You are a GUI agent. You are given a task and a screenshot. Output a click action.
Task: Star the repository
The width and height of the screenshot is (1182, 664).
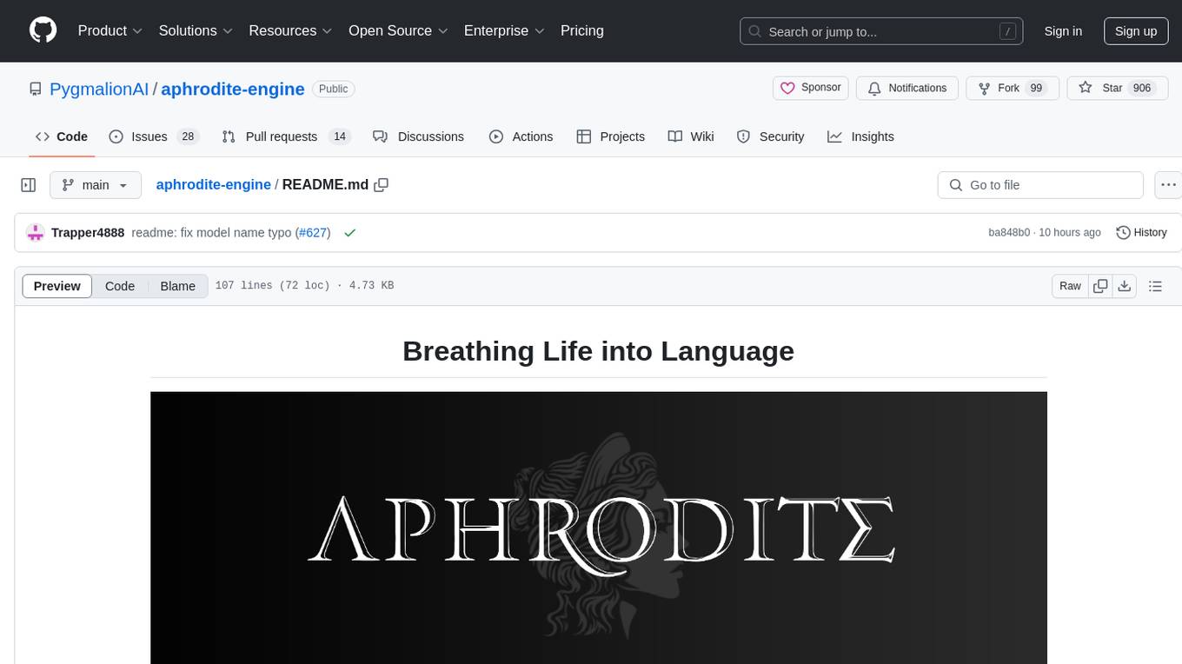pyautogui.click(x=1117, y=88)
